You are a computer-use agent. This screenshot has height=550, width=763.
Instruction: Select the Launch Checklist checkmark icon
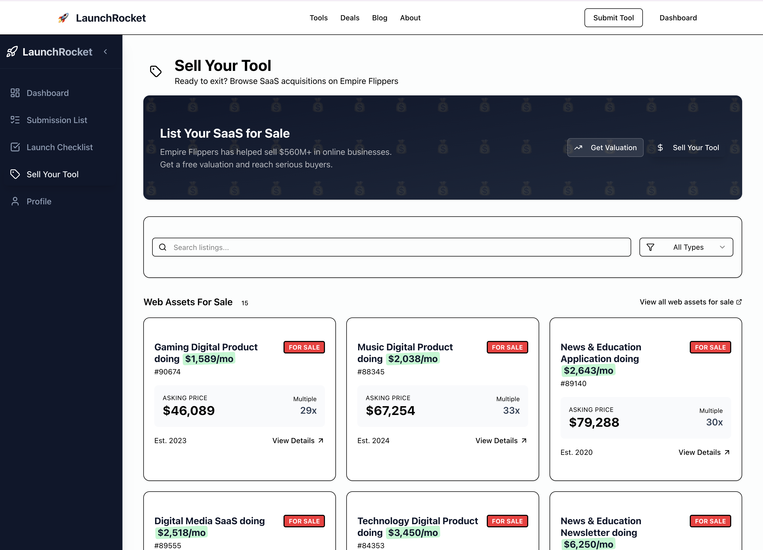pos(15,147)
